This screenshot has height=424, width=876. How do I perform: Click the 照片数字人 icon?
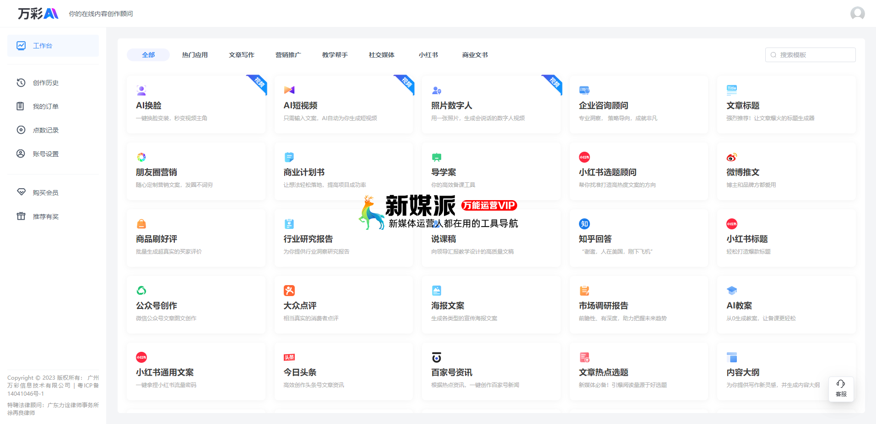coord(437,90)
